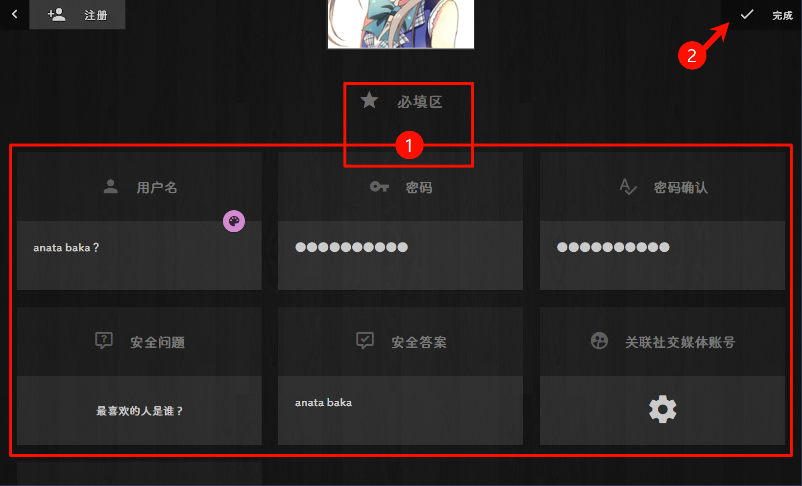Open the 最喜欢的人是谁 security question selector
Screen dimensions: 802x486
pyautogui.click(x=139, y=411)
